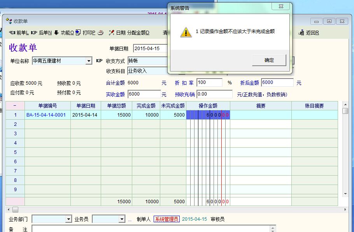The image size is (354, 232).
Task: Click the 实收金额 link label
Action: point(115,94)
